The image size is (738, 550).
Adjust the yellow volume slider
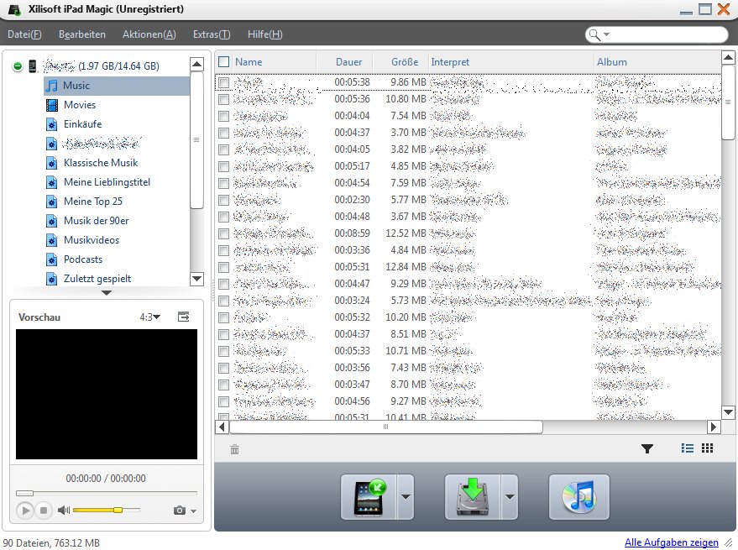[x=118, y=510]
